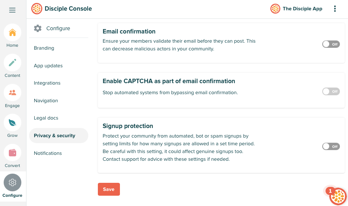
Task: Select Notifications settings page
Action: (x=48, y=153)
